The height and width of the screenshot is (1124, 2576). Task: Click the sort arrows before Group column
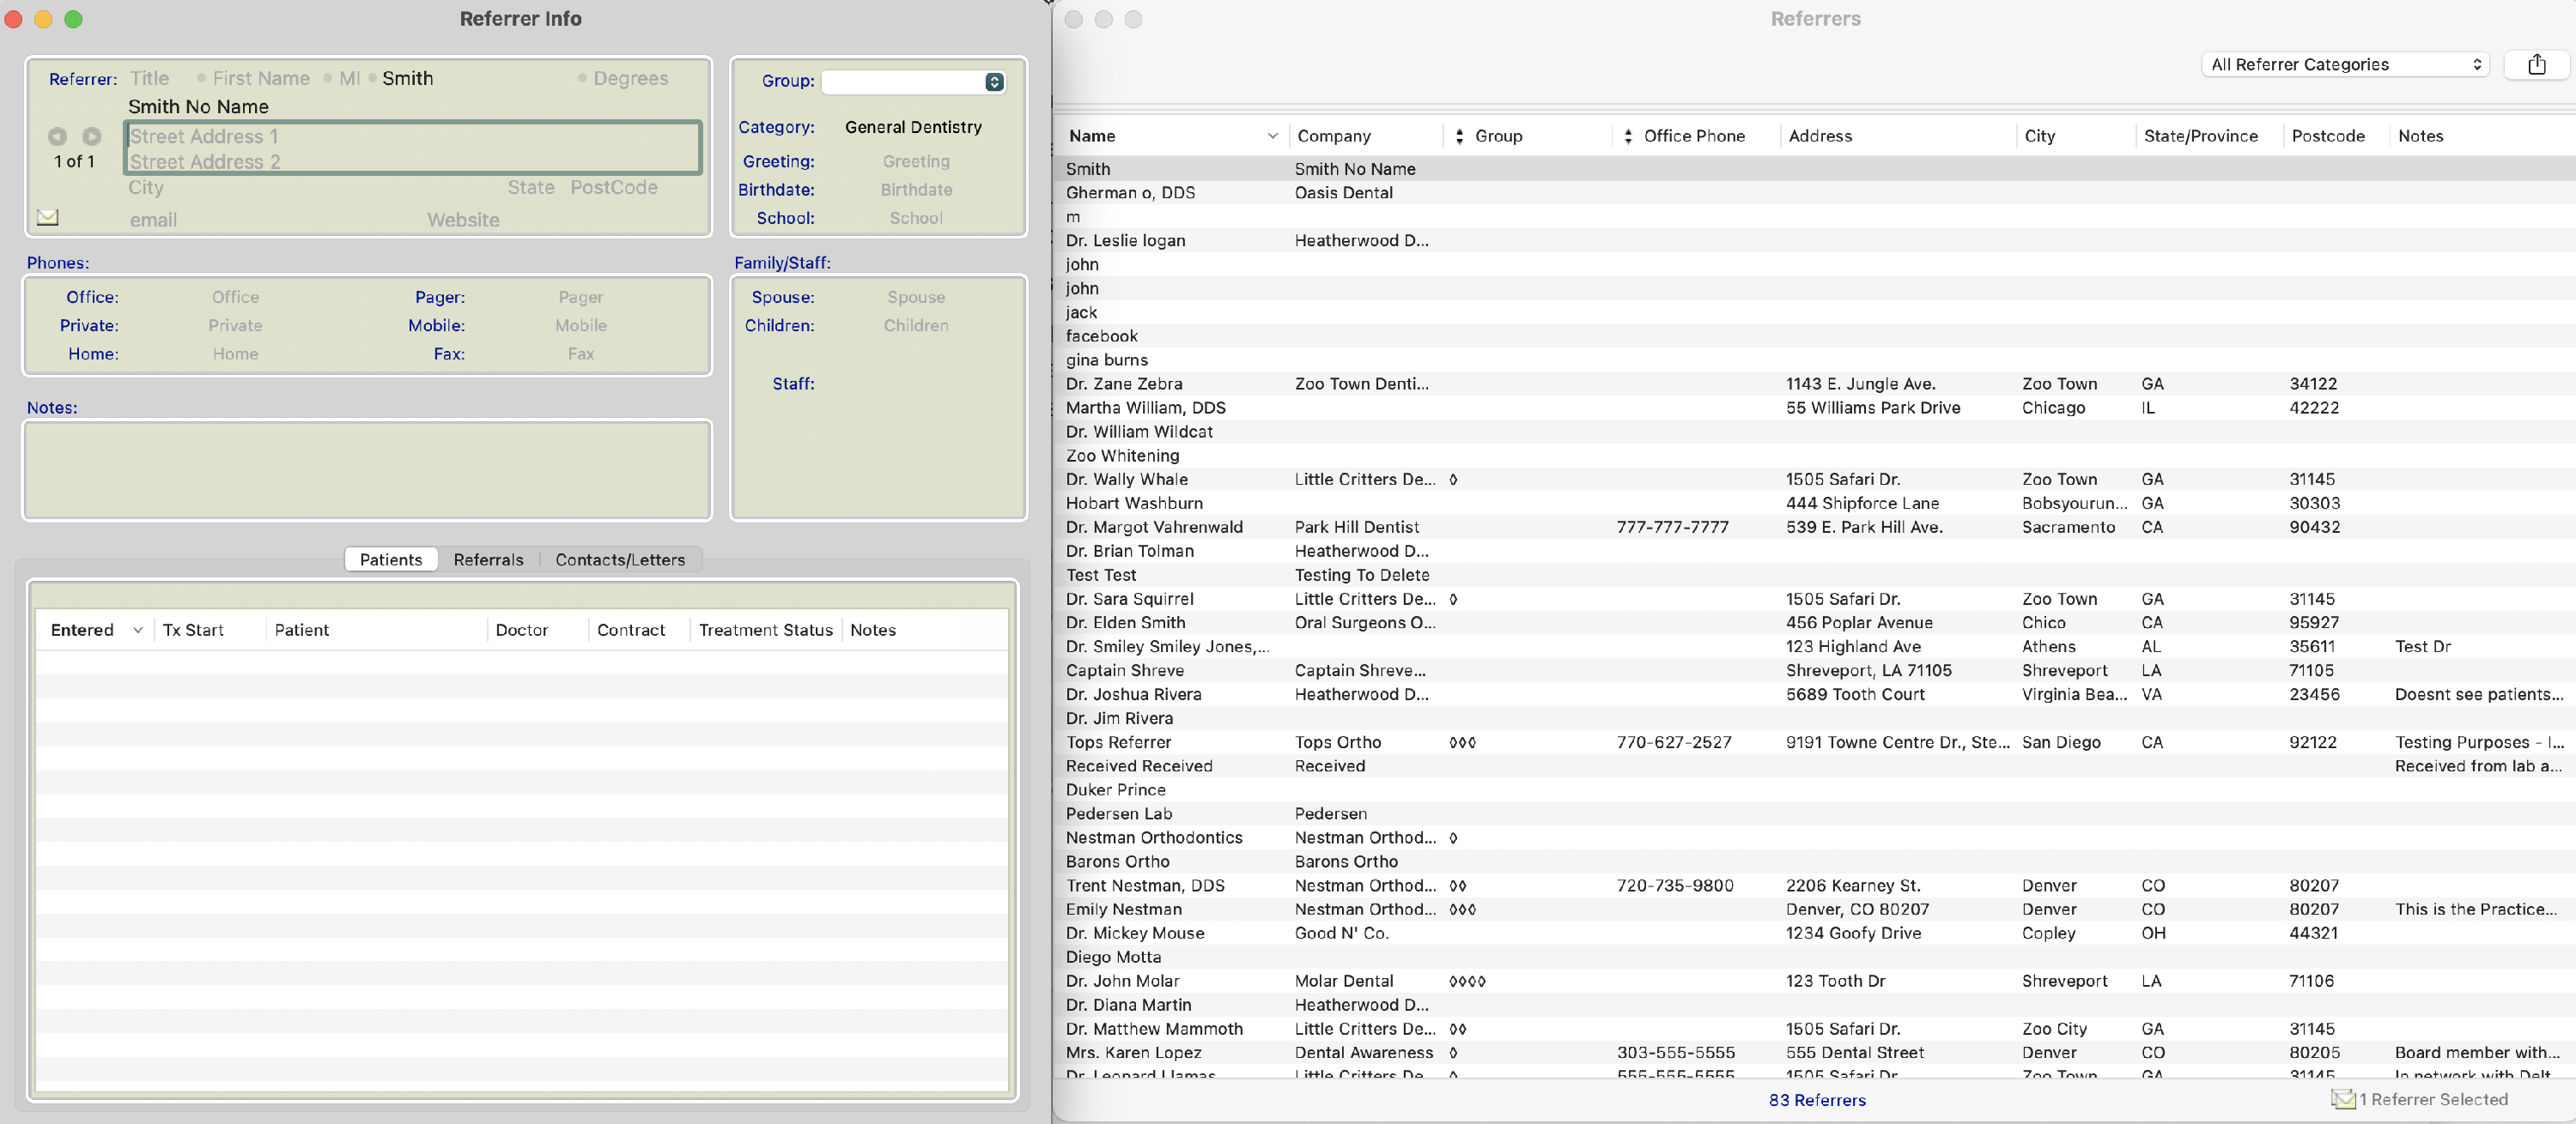point(1459,137)
